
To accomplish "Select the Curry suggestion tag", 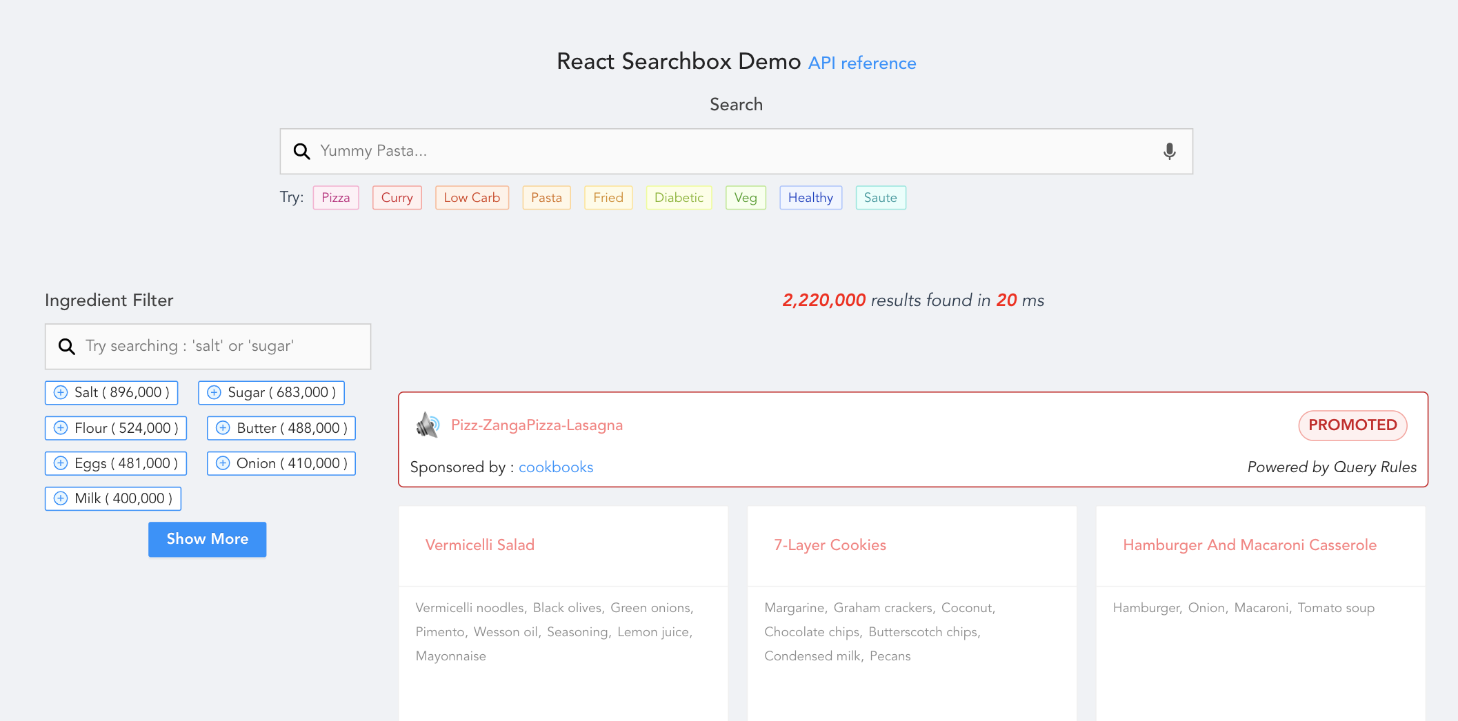I will pyautogui.click(x=397, y=197).
